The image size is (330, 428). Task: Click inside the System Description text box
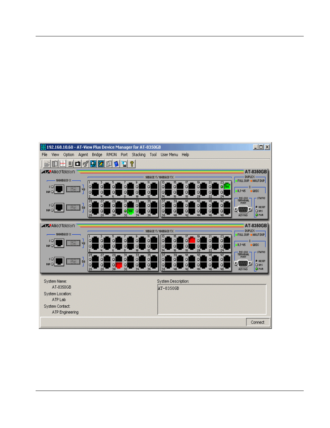tap(212, 299)
